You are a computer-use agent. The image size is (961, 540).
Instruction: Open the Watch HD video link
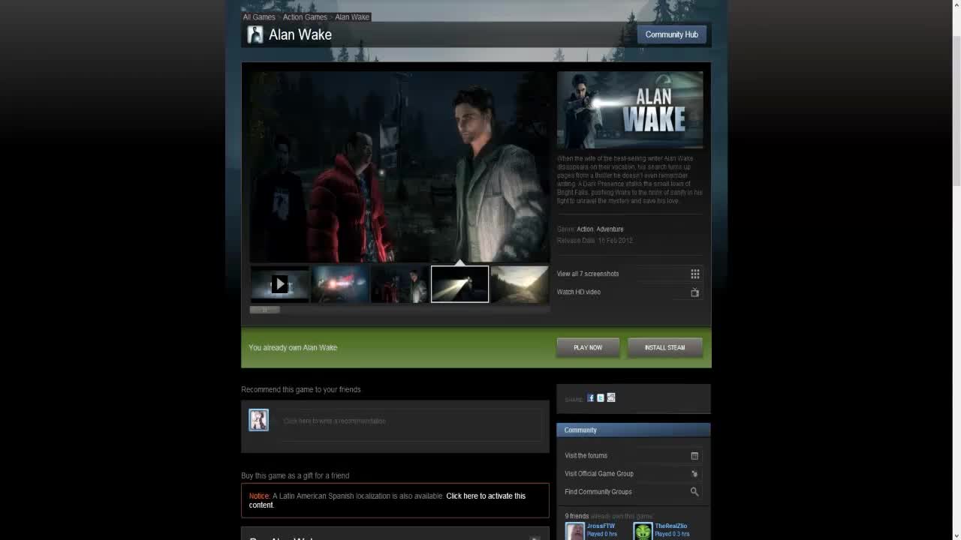coord(579,292)
